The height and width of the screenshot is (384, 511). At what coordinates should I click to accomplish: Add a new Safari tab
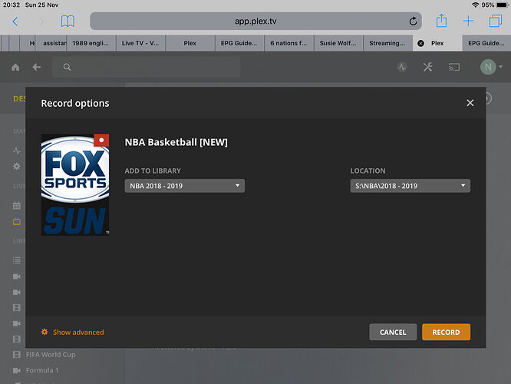(468, 21)
